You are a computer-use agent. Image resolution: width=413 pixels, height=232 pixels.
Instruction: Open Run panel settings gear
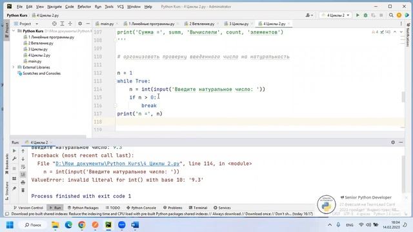coord(393,142)
